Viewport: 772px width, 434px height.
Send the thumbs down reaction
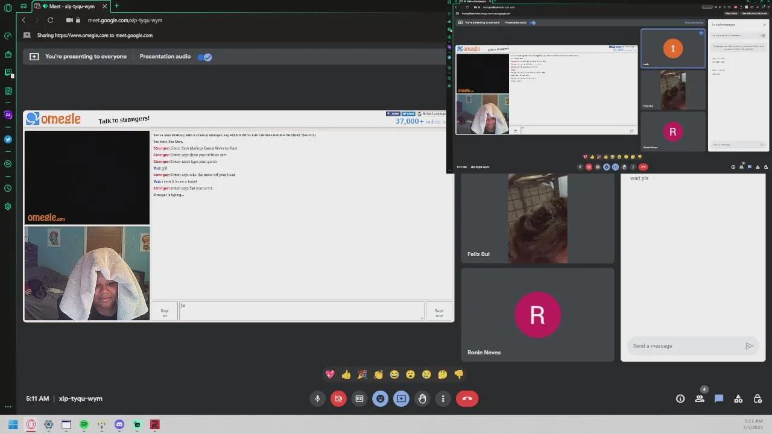[459, 374]
